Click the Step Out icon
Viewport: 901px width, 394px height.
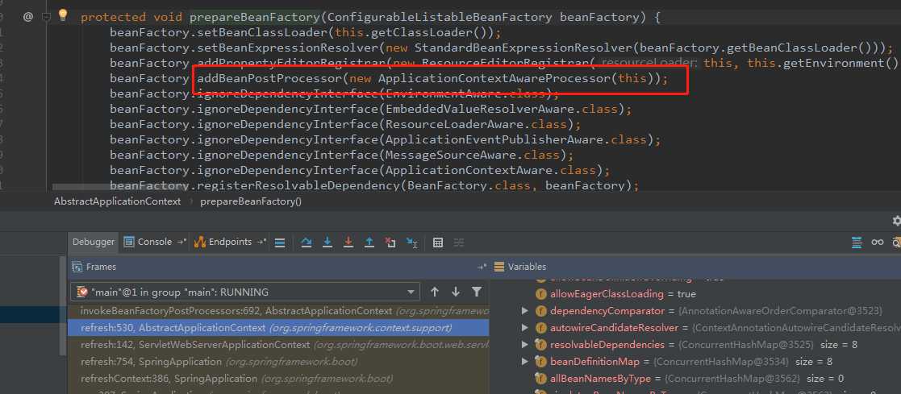coord(369,243)
